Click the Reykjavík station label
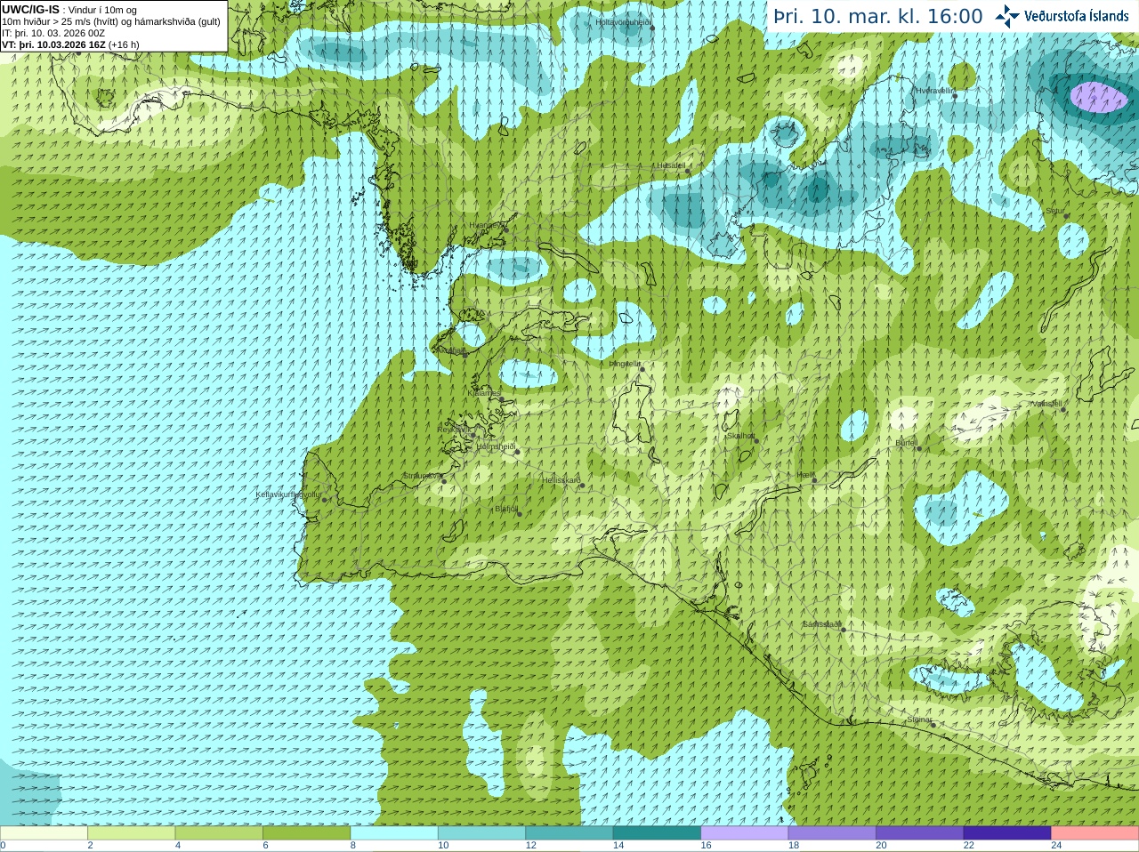 click(x=455, y=430)
